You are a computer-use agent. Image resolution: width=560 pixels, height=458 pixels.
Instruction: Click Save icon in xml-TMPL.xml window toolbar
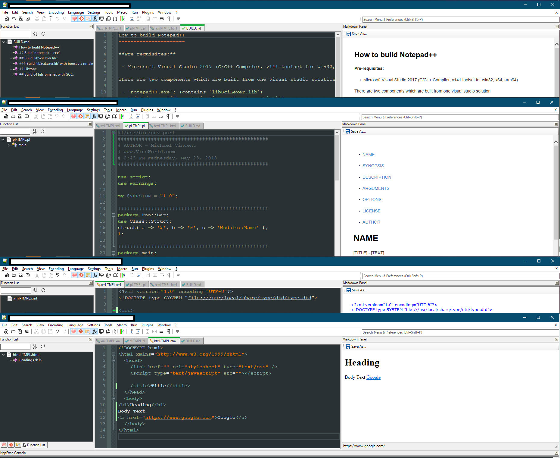click(x=20, y=275)
